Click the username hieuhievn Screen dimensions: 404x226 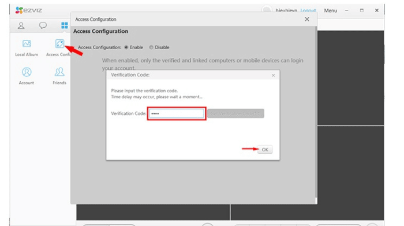coord(286,10)
